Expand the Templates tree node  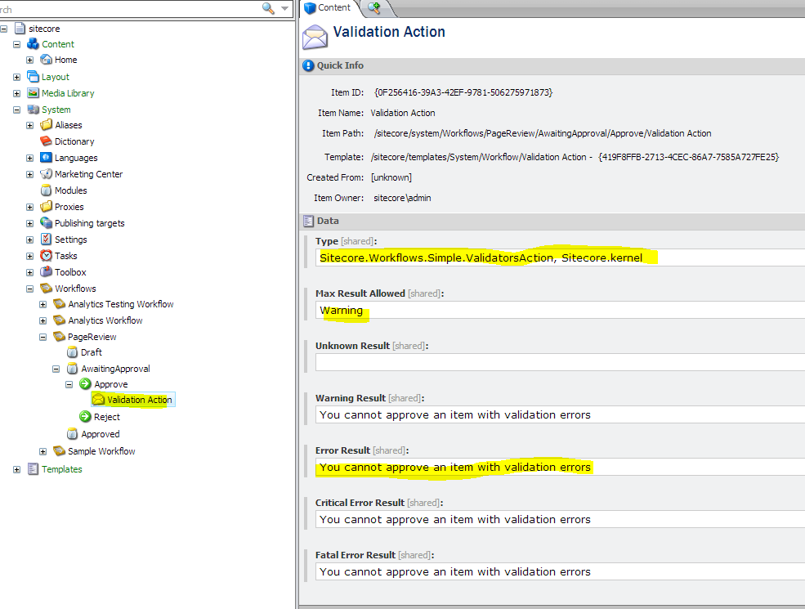click(16, 469)
